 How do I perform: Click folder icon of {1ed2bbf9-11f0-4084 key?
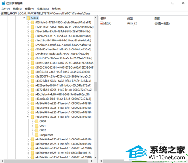[x=33, y=40]
